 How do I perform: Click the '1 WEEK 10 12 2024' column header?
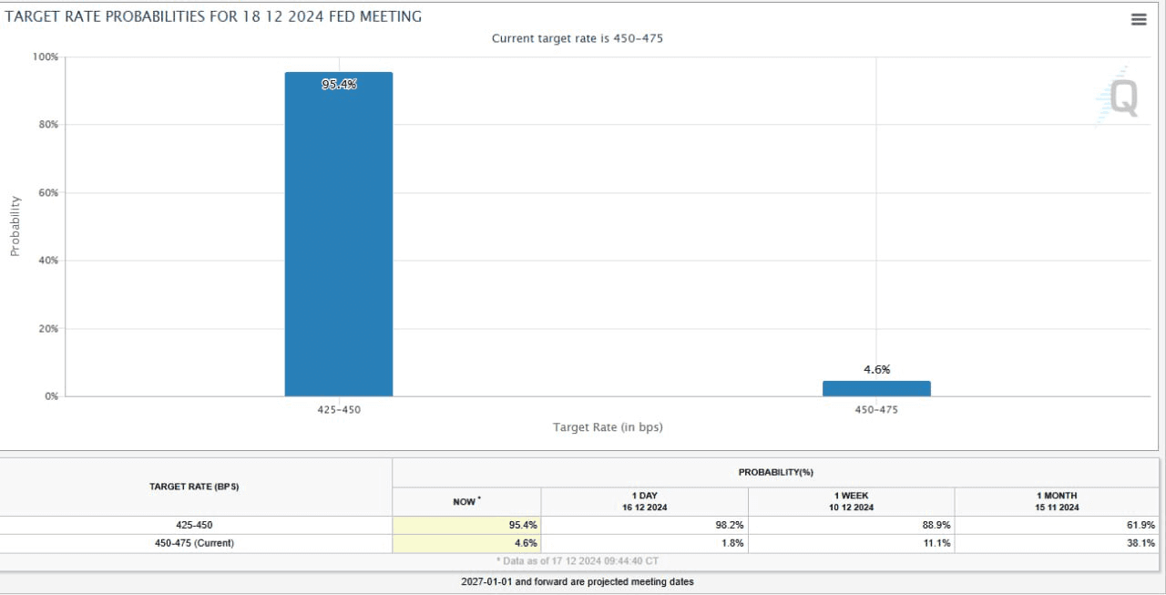[x=852, y=501]
